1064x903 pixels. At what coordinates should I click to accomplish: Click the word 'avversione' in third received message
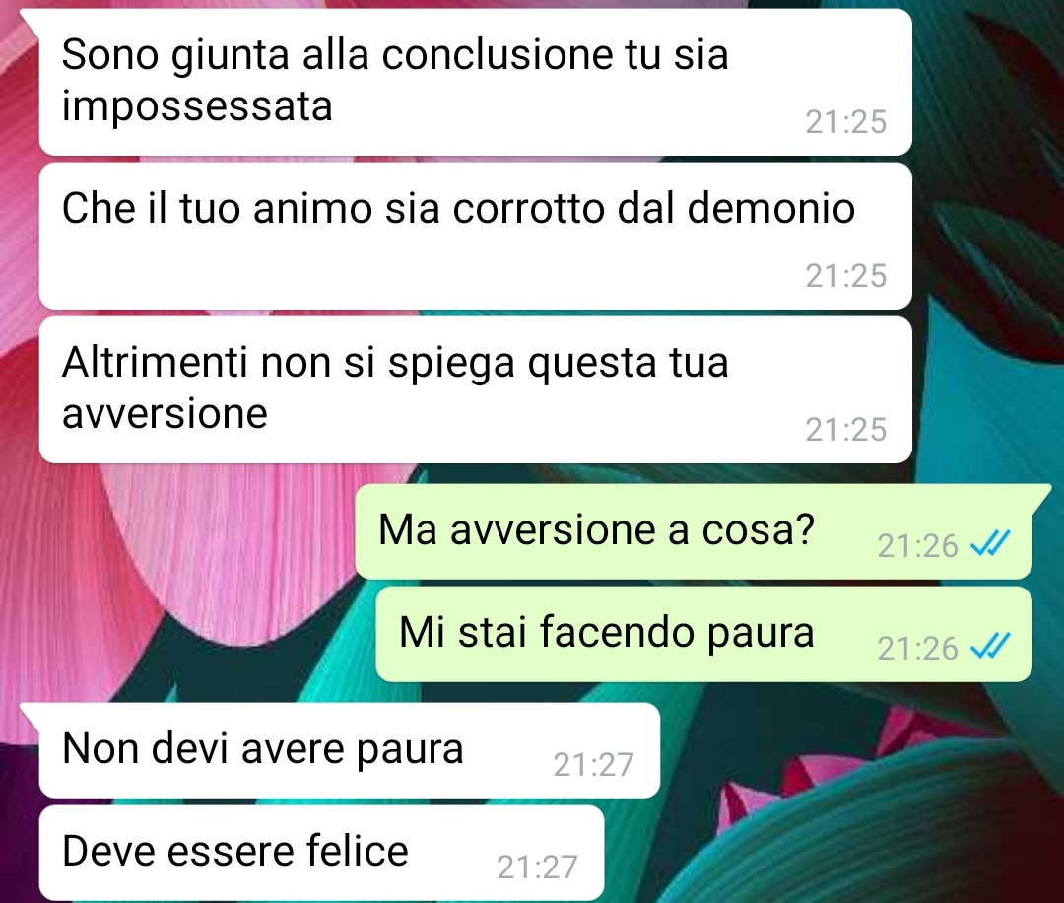coord(165,414)
